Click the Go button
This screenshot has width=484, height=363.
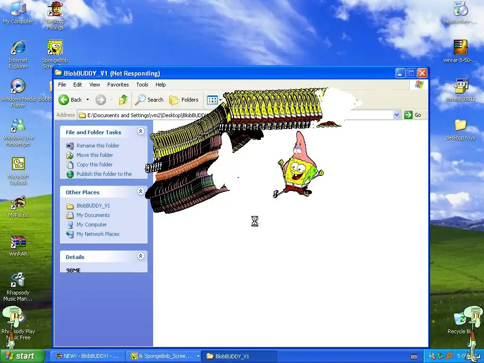[x=413, y=115]
